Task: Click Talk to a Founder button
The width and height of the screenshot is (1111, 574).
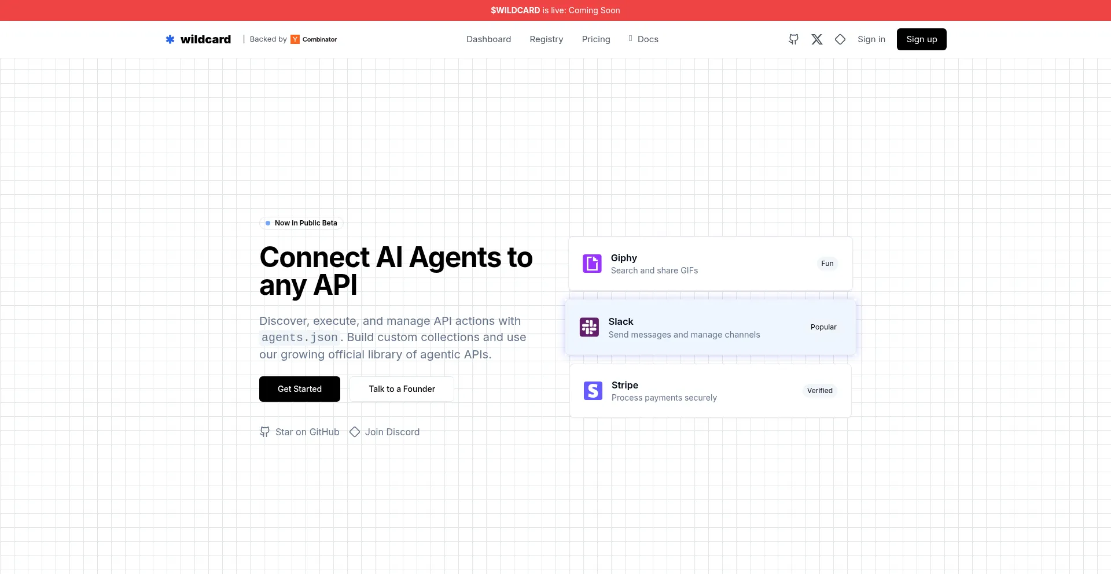Action: [402, 389]
